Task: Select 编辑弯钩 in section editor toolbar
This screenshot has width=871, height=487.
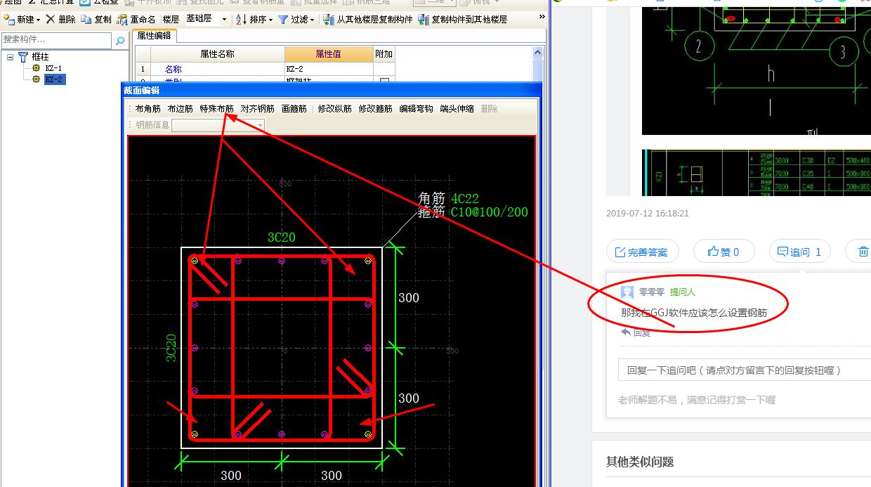Action: (416, 109)
